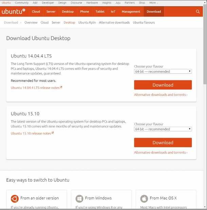Open alternative downloads and torrents for 15.10

click(x=161, y=152)
